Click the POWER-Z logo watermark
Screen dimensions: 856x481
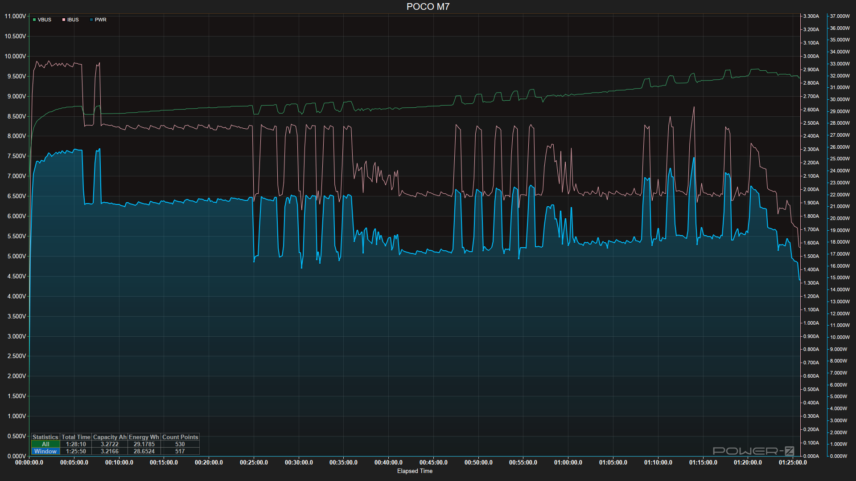[753, 451]
